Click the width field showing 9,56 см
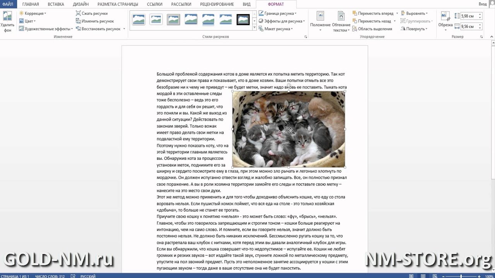 pos(469,27)
